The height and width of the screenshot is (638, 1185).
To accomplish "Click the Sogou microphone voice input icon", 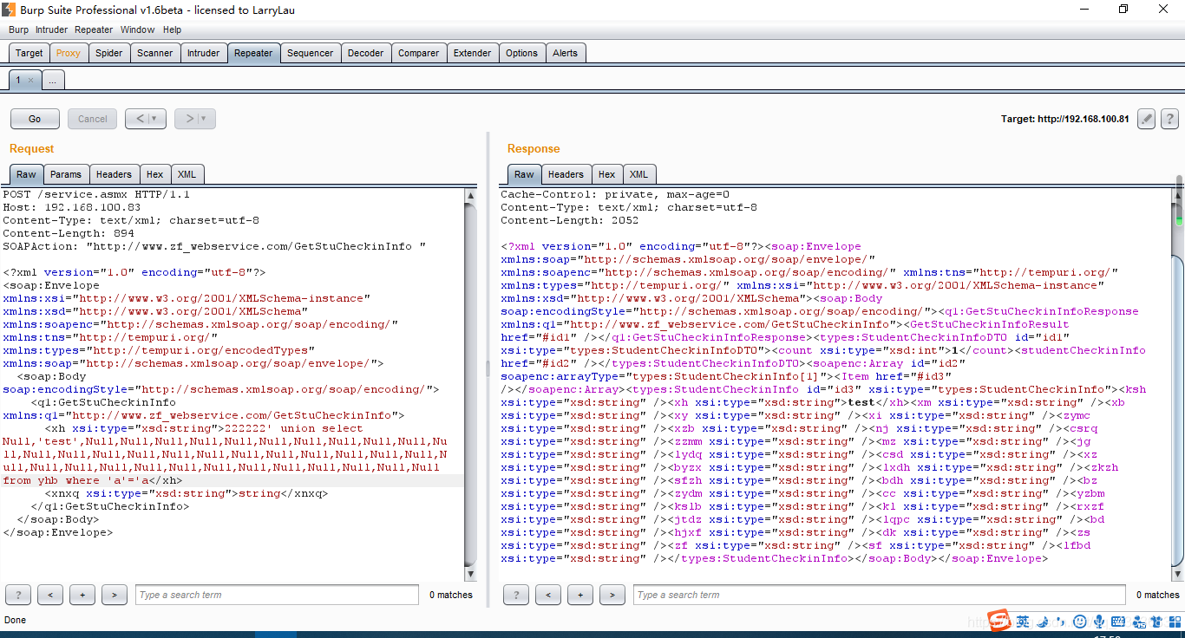I will click(1098, 622).
